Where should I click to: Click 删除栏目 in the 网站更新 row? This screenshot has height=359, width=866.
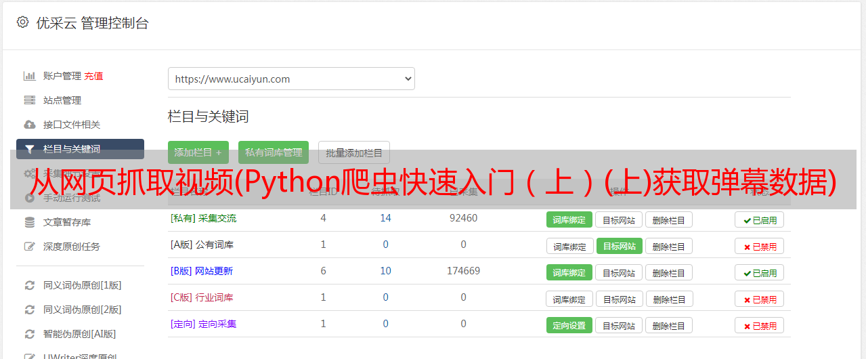coord(669,272)
